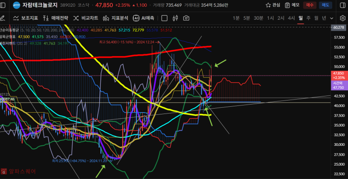Select 4시 timeframe
The image size is (348, 179).
click(x=291, y=18)
